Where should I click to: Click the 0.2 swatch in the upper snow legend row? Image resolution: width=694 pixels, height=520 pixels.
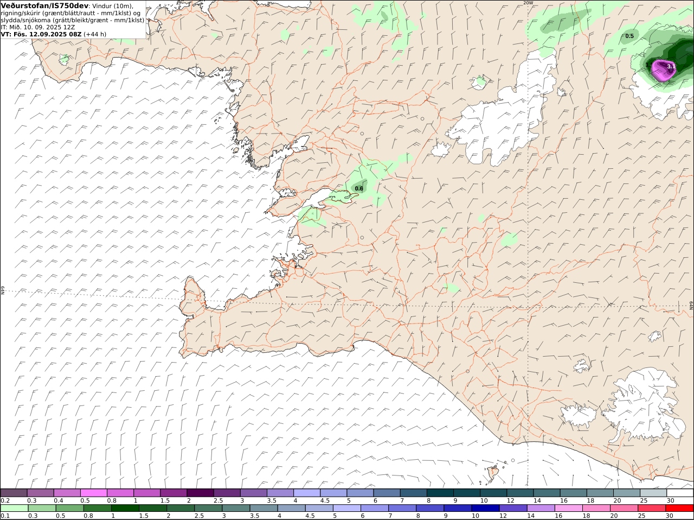pos(14,493)
